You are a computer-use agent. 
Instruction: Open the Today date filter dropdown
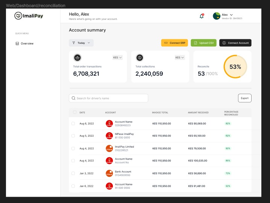point(81,43)
